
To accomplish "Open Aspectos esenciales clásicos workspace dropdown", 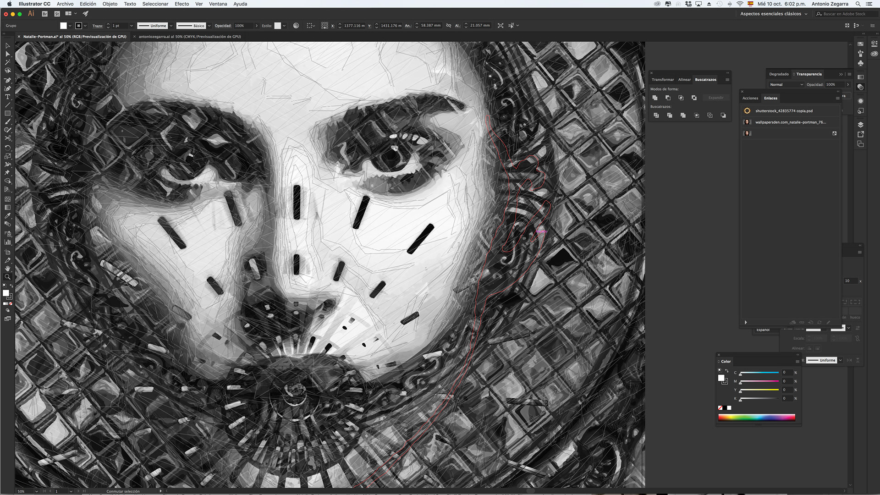I will (774, 14).
